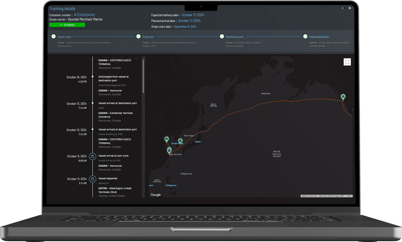402x242 pixels.
Task: Click the Sea of Okhotsk map label
Action: pyautogui.click(x=214, y=105)
